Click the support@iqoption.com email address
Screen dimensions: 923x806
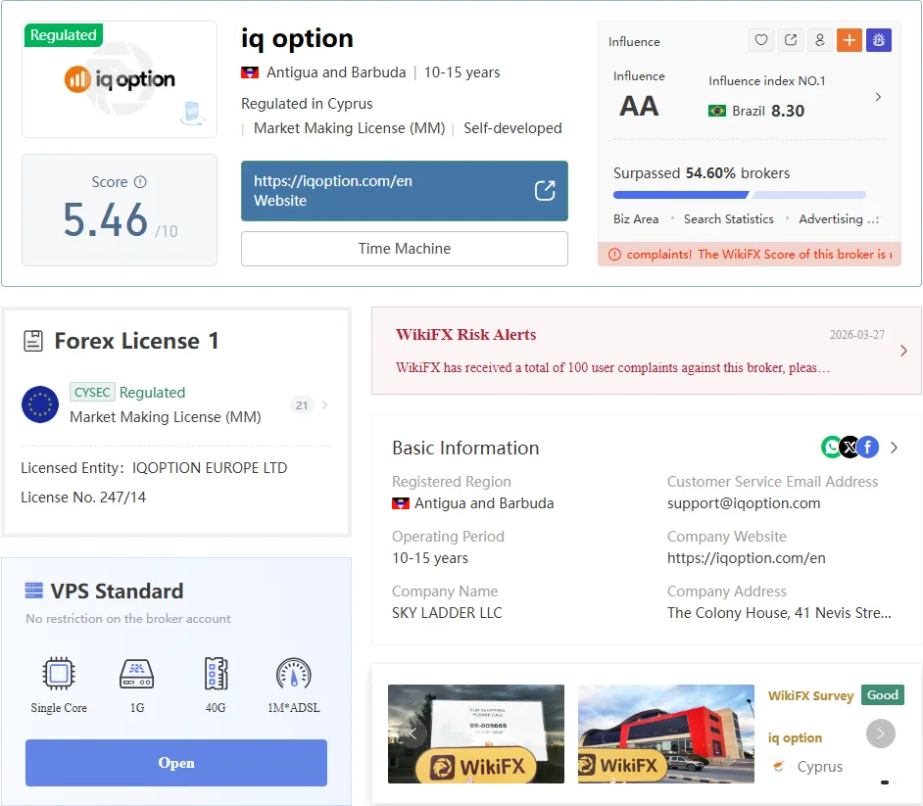tap(744, 503)
